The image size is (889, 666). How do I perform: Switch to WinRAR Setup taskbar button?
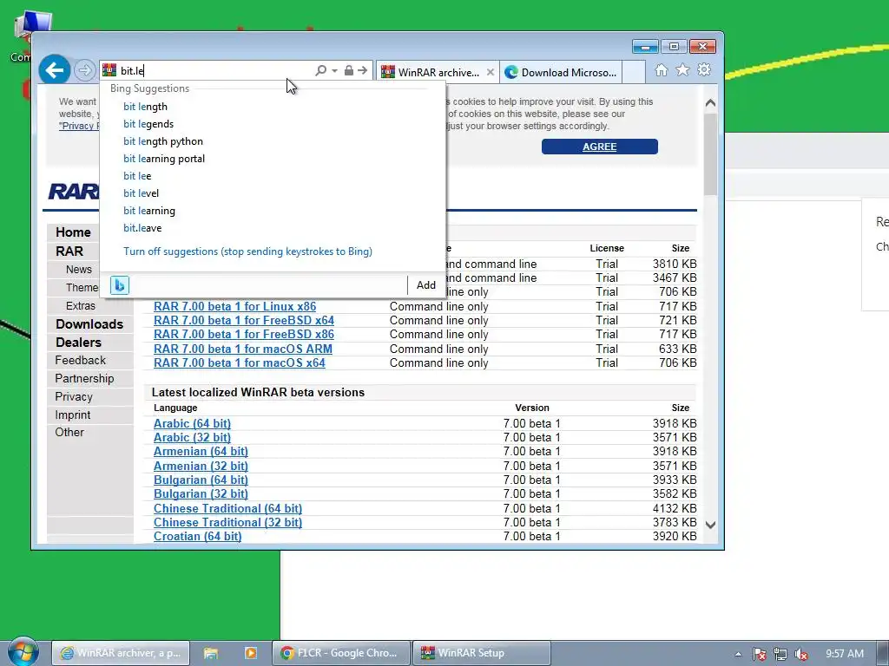481,653
